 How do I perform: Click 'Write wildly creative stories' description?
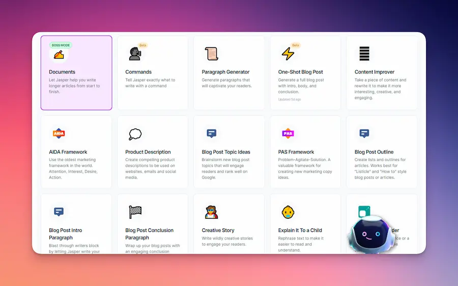[x=227, y=241]
